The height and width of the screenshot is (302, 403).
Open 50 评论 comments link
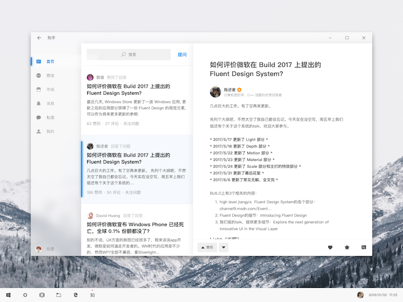coord(114,192)
